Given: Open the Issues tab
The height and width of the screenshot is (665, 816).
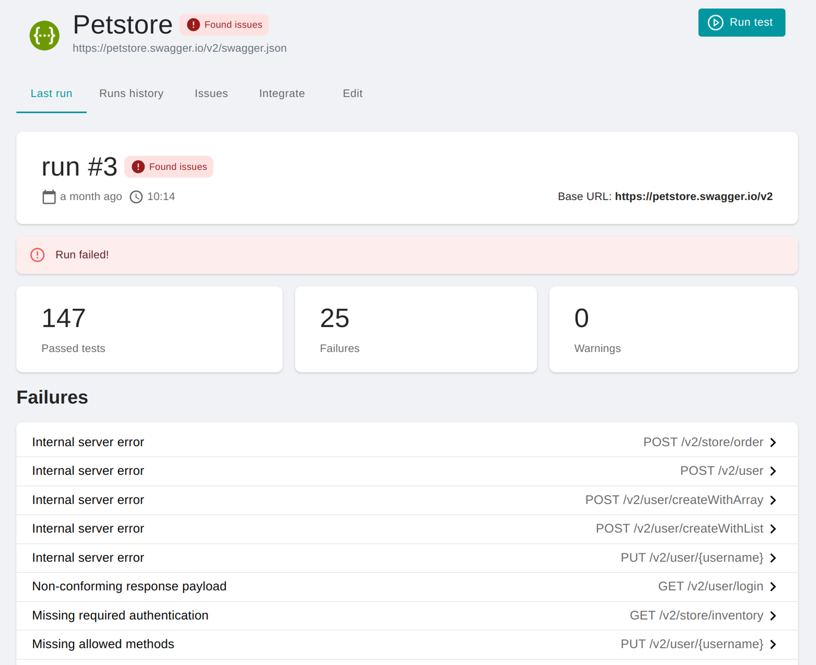Looking at the screenshot, I should coord(211,93).
